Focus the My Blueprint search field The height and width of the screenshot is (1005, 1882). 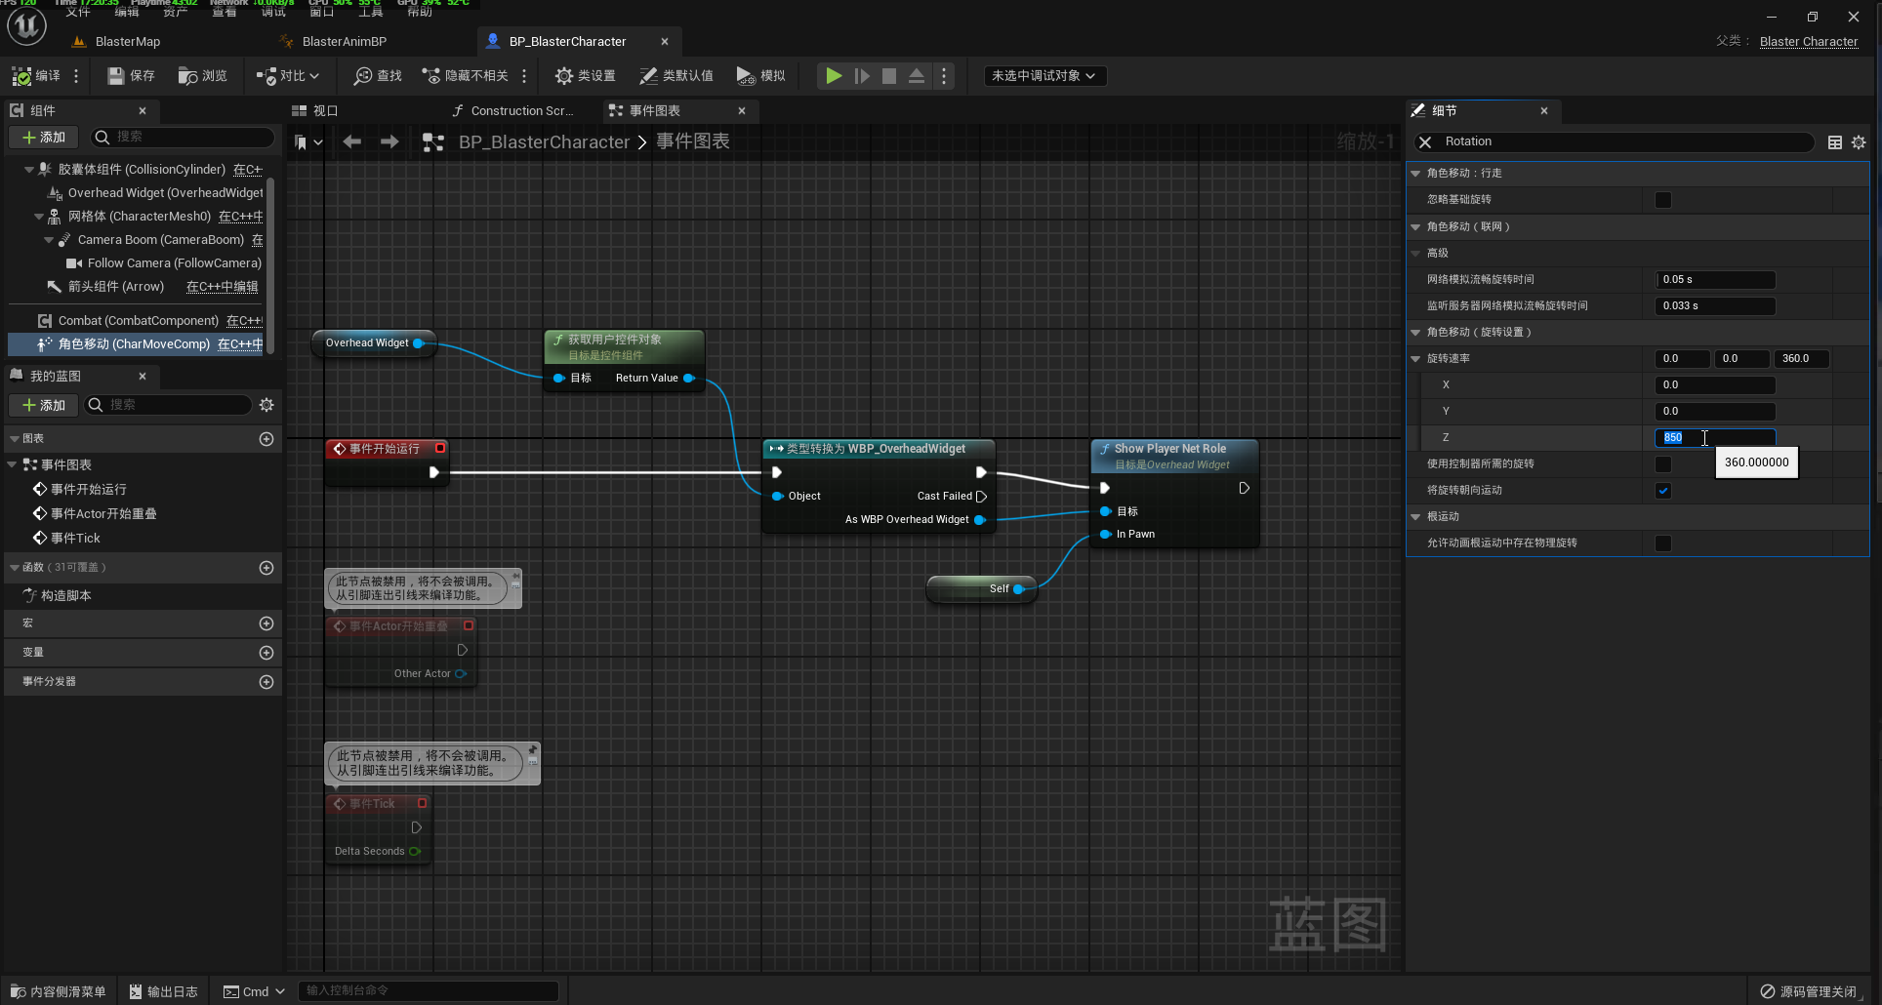coord(168,405)
